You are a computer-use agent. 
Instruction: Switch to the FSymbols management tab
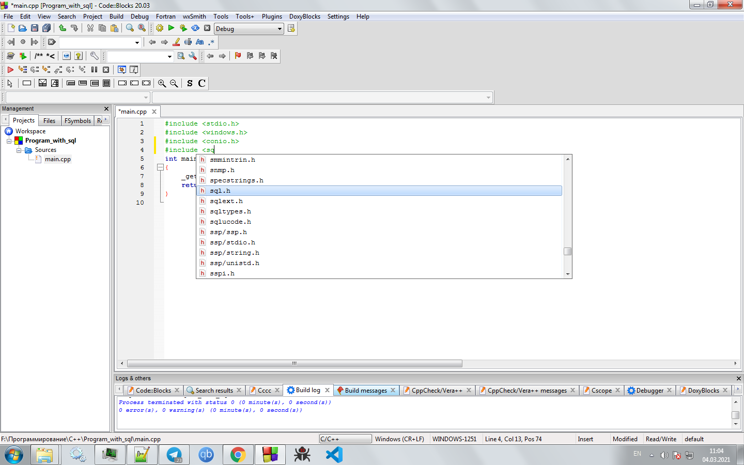pyautogui.click(x=78, y=120)
